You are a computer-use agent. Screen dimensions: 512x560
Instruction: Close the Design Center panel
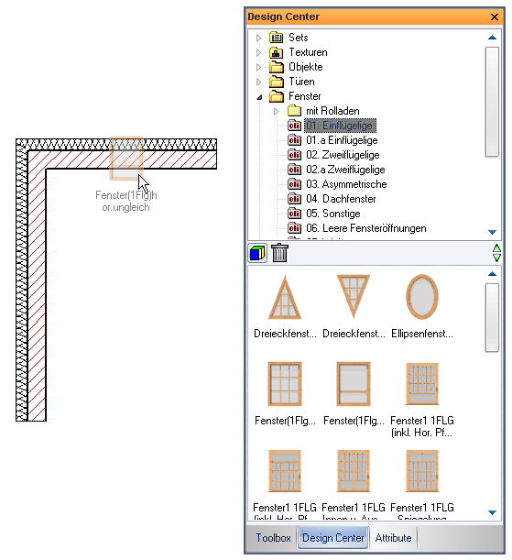click(495, 16)
